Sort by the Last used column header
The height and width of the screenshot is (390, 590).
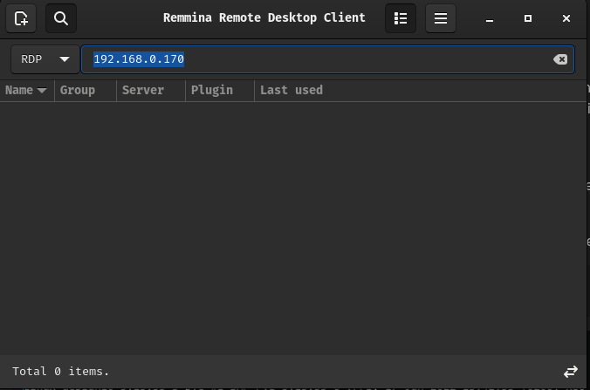coord(421,90)
